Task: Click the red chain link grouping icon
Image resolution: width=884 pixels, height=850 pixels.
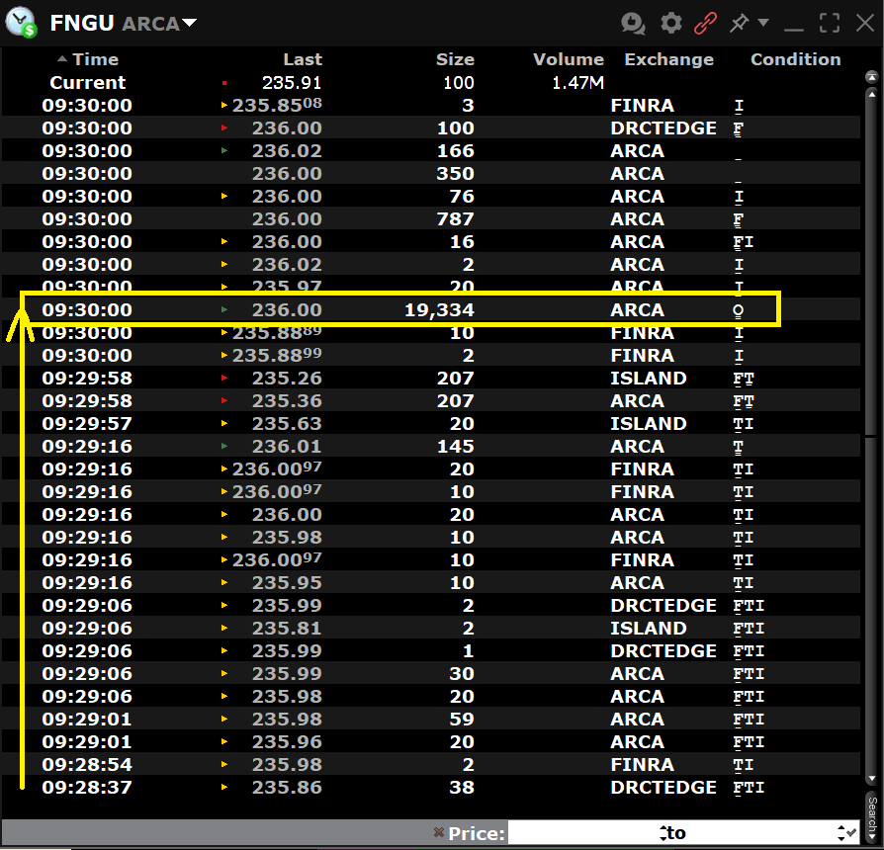Action: click(x=705, y=23)
